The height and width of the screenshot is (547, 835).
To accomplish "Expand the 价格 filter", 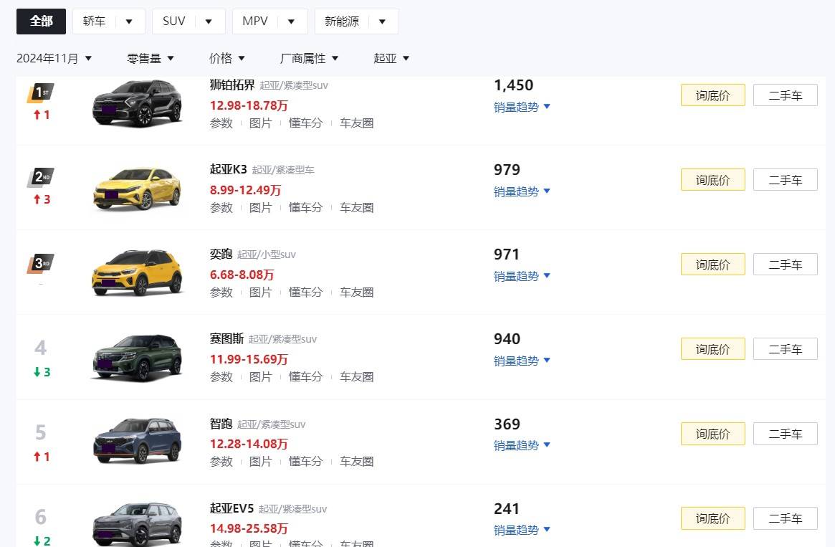I will tap(226, 59).
